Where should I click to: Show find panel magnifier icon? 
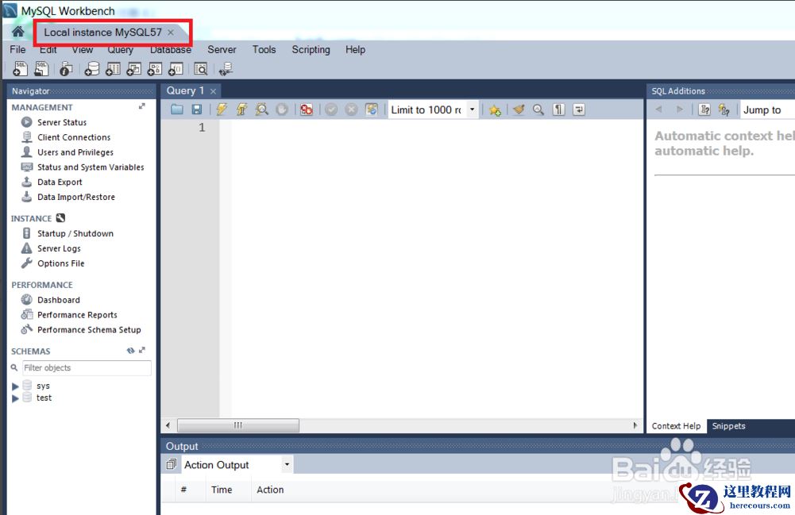pos(538,110)
